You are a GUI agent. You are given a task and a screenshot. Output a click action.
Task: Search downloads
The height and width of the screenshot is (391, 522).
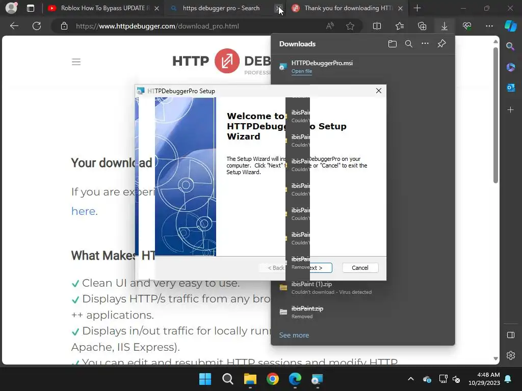409,44
